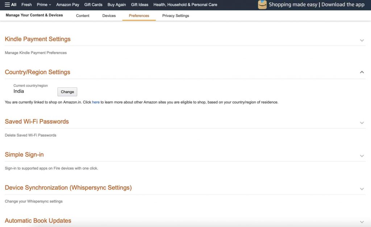Switch to the Devices tab
Screen dimensions: 371x227
pos(109,16)
